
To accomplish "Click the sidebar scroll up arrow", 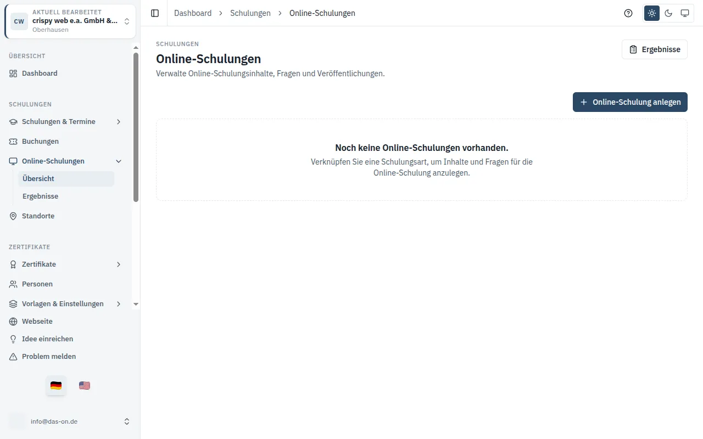I will [136, 48].
